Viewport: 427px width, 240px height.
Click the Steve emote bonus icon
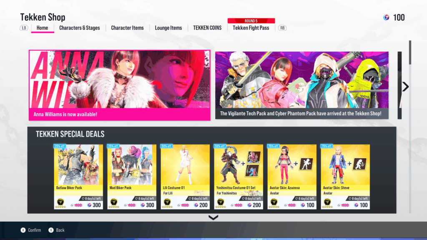(360, 164)
